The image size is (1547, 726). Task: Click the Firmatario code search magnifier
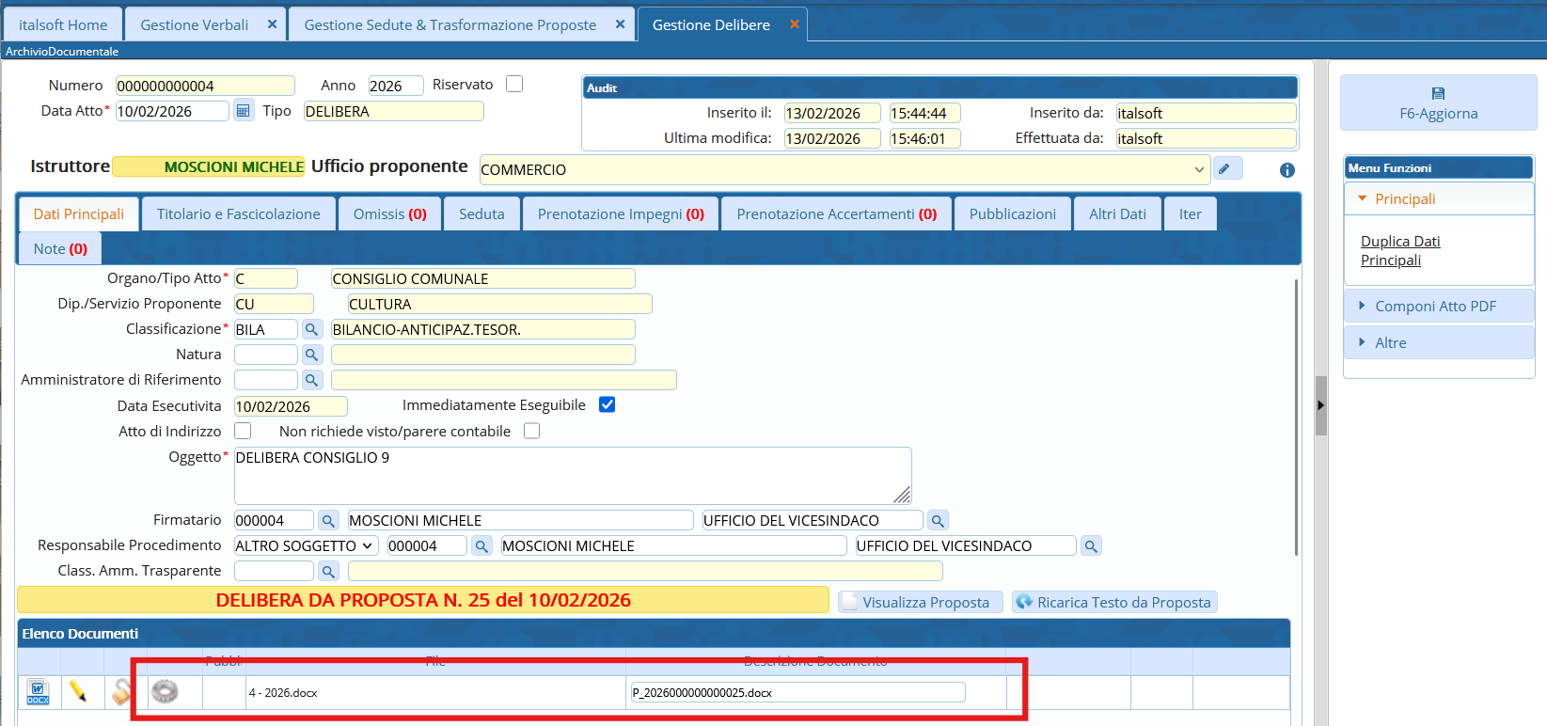[x=328, y=521]
